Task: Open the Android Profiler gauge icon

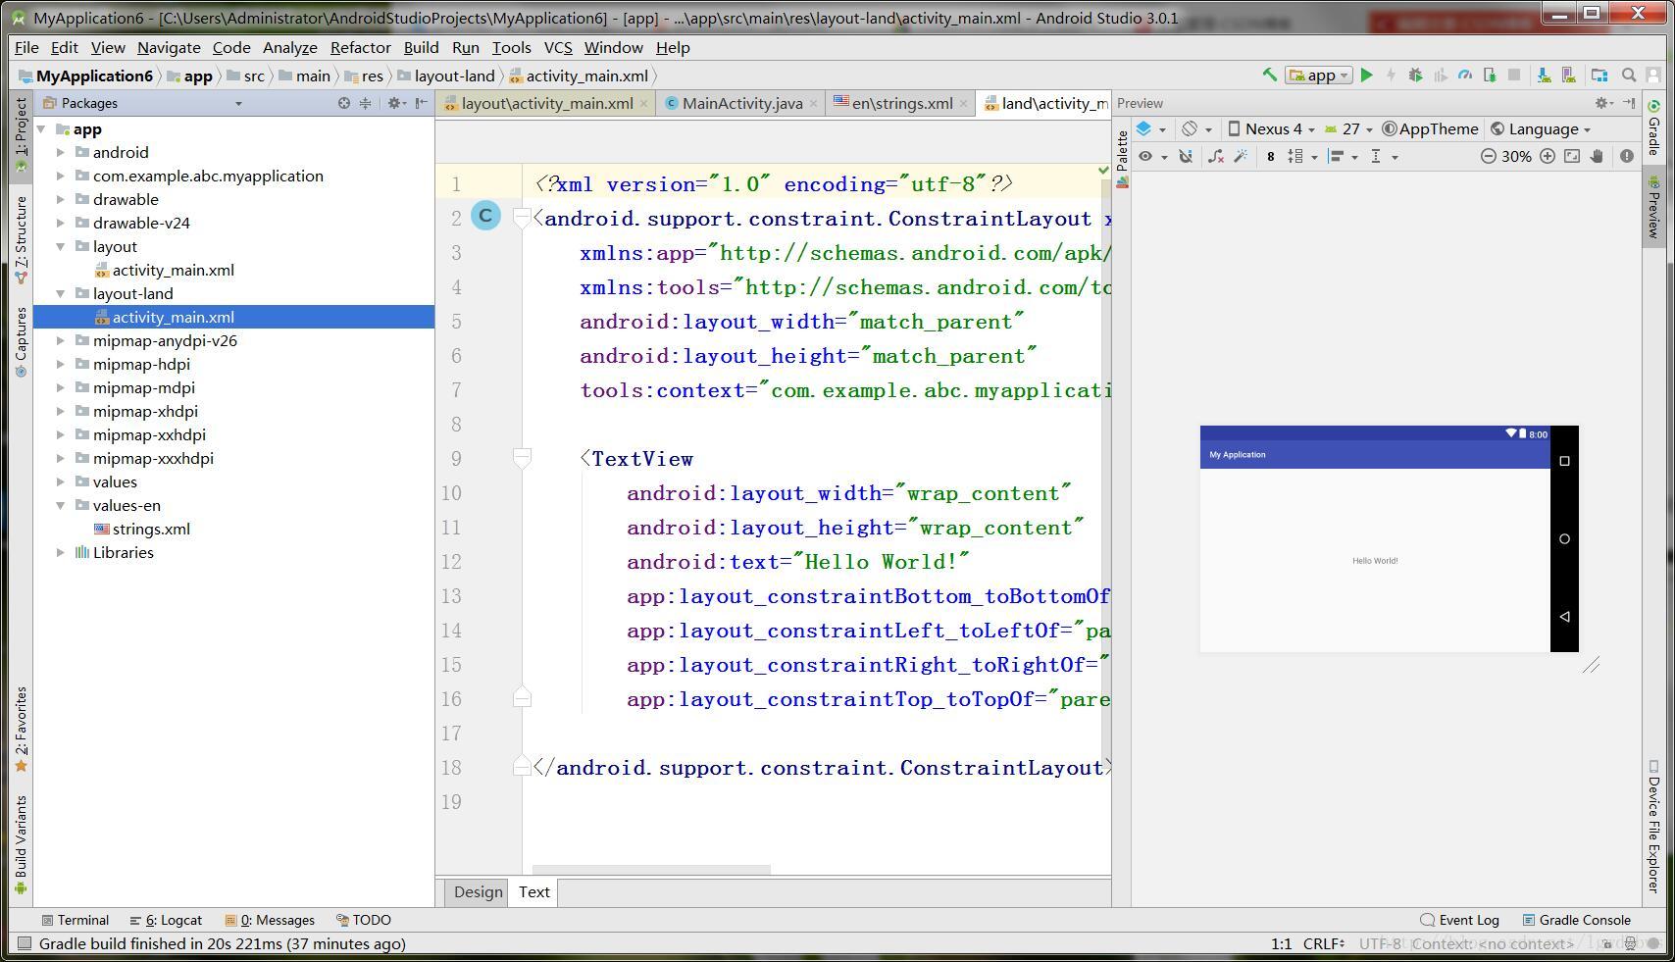Action: 1465,76
